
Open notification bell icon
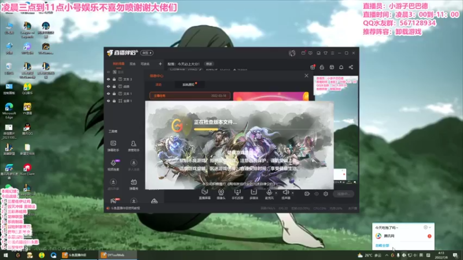tap(341, 67)
